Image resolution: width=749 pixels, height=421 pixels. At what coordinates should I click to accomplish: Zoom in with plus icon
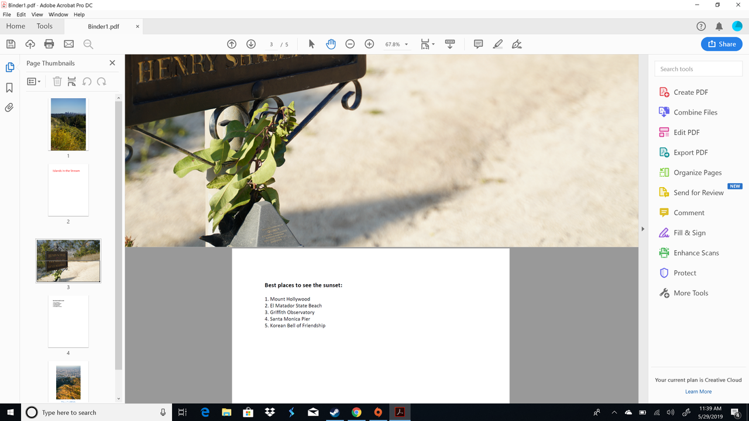click(369, 44)
